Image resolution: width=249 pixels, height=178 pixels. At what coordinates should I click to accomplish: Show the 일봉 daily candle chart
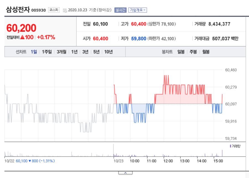tap(181, 52)
